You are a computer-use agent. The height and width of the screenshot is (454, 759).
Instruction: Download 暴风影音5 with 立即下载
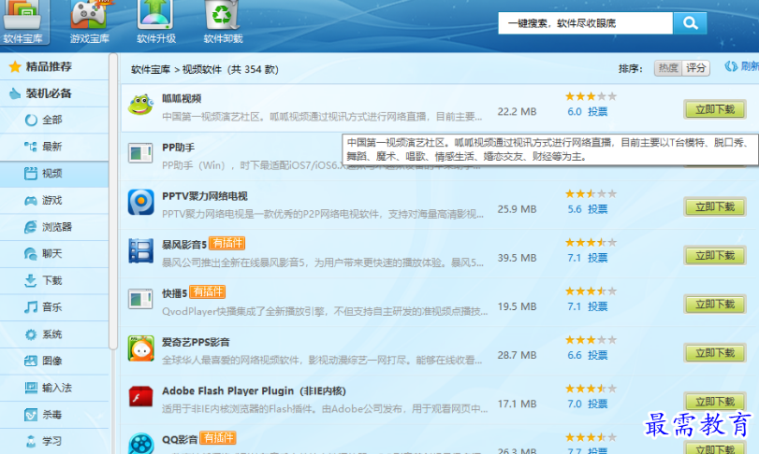coord(715,256)
